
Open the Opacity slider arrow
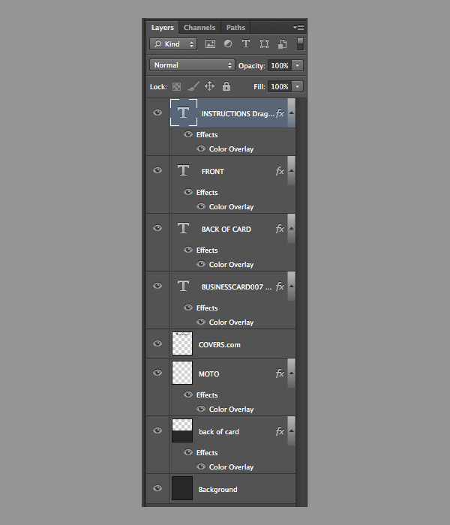(297, 65)
